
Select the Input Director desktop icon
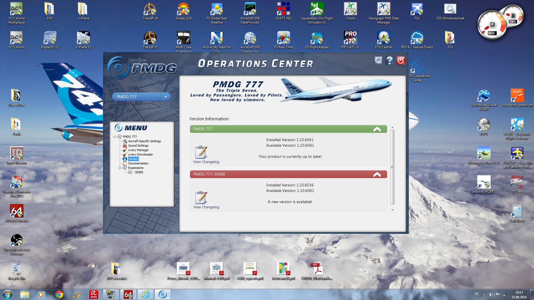click(x=17, y=156)
